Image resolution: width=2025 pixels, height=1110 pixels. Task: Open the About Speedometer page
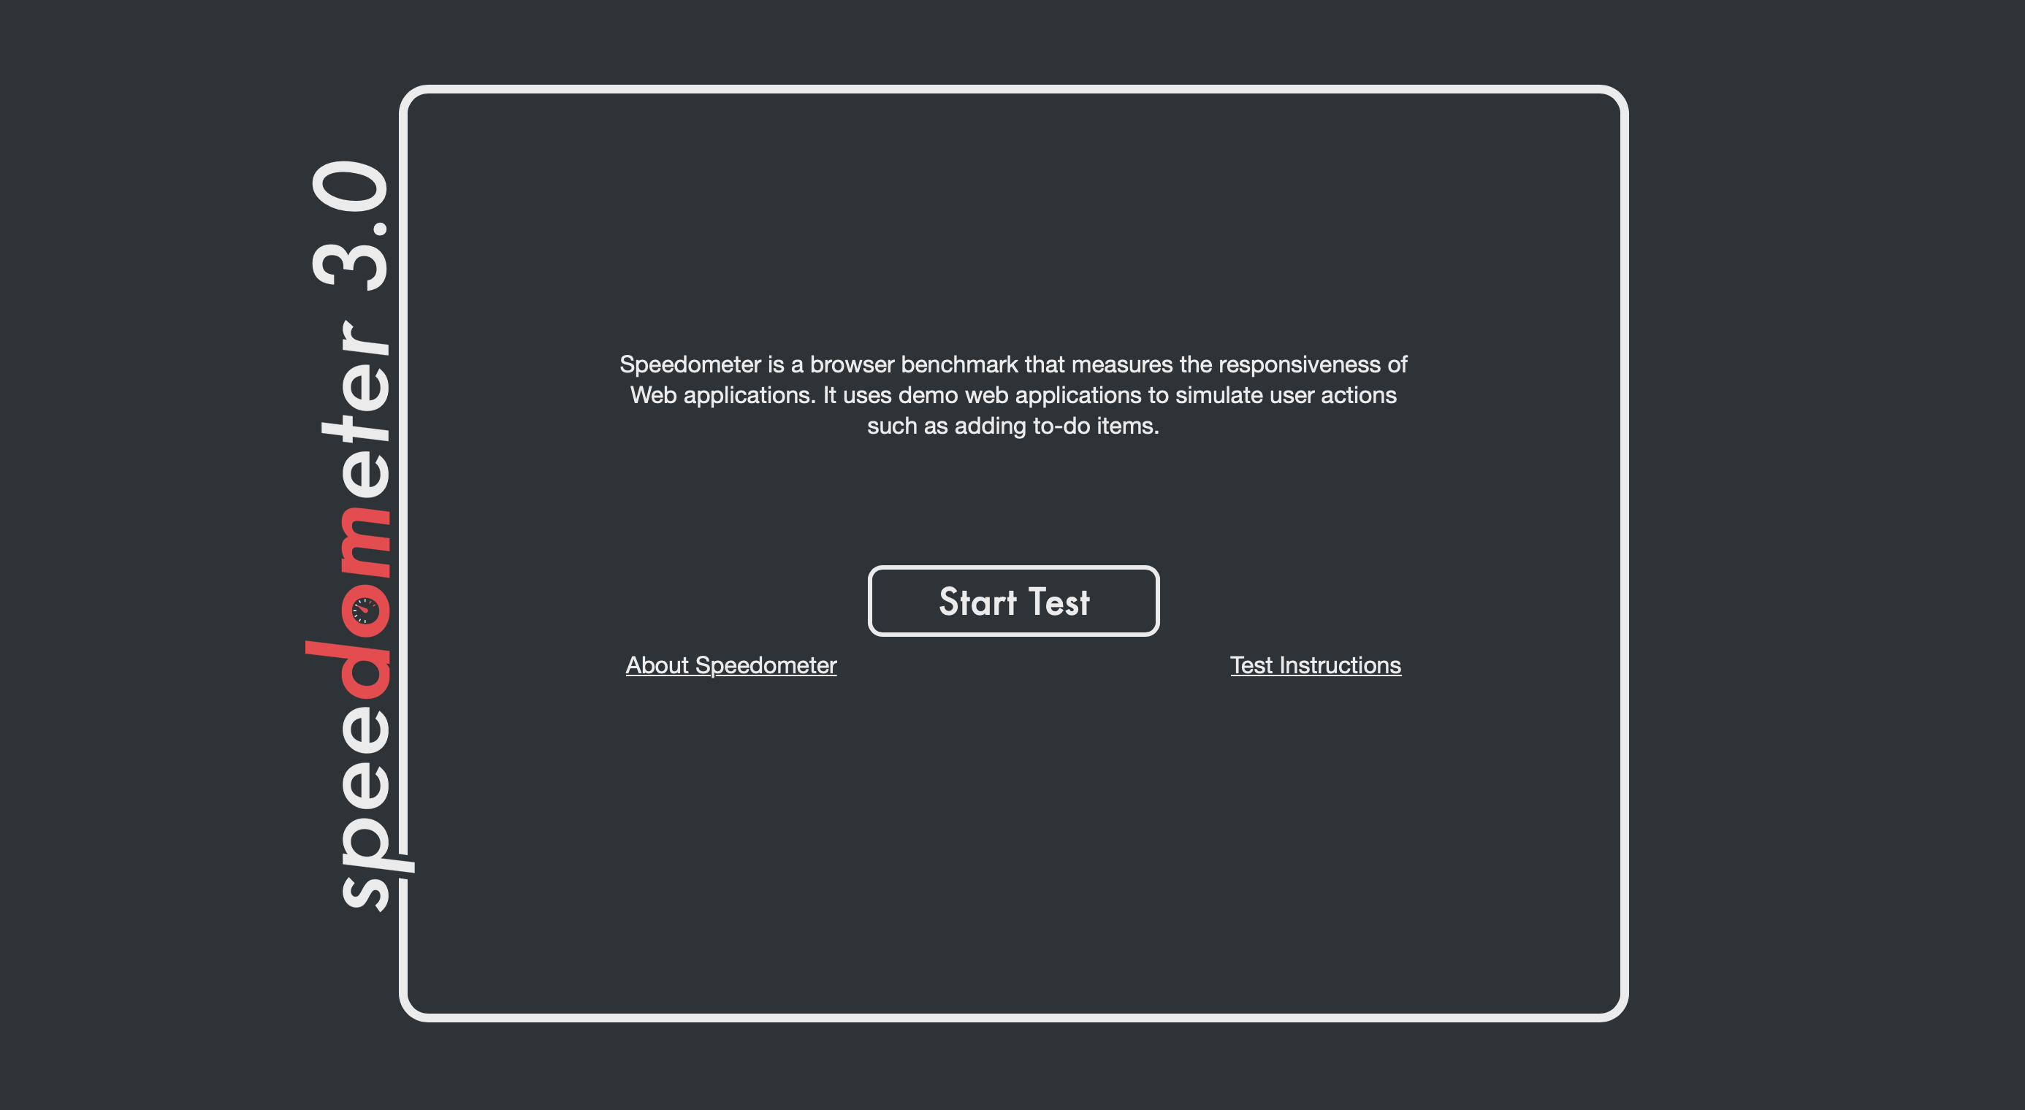click(x=730, y=666)
